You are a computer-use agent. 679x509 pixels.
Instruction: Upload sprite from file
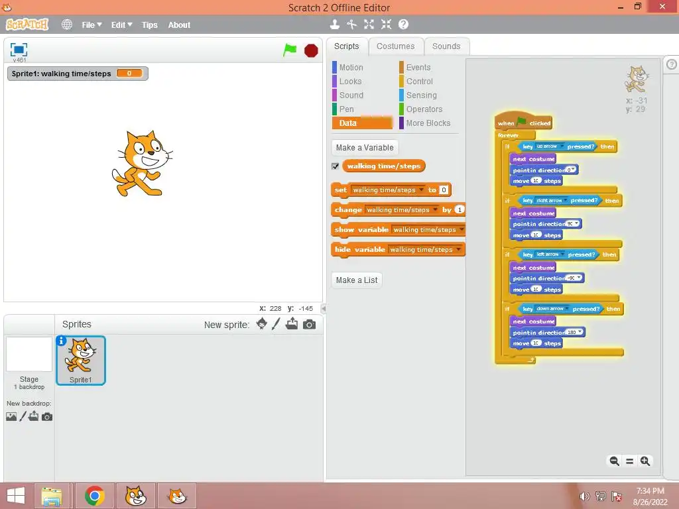point(292,323)
